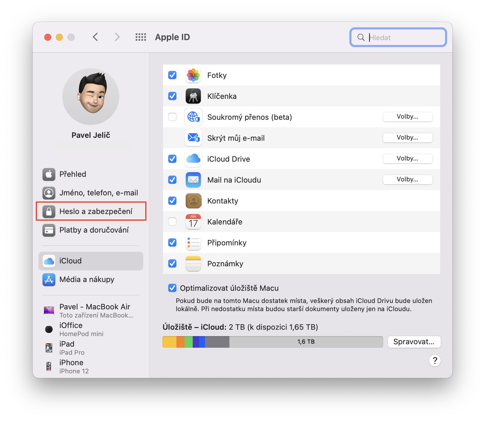Click the green segment of storage bar
This screenshot has height=421, width=485.
189,342
